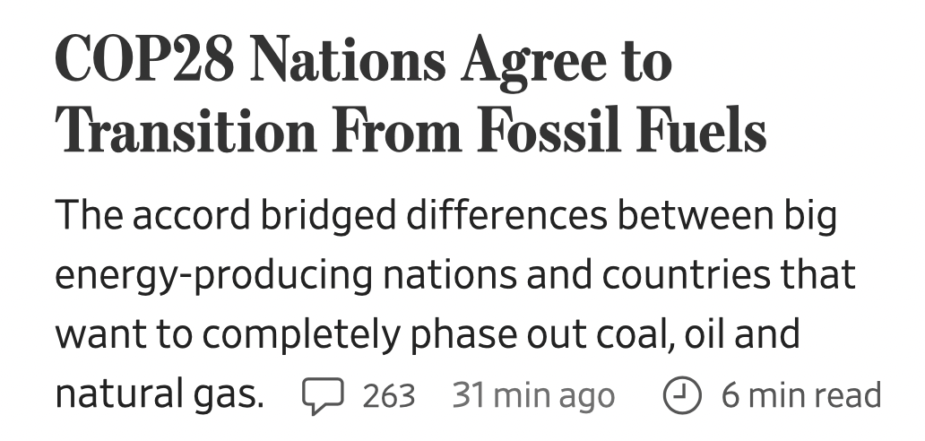The width and height of the screenshot is (925, 441).
Task: Click "energy-producing nations" in summary
Action: (286, 276)
